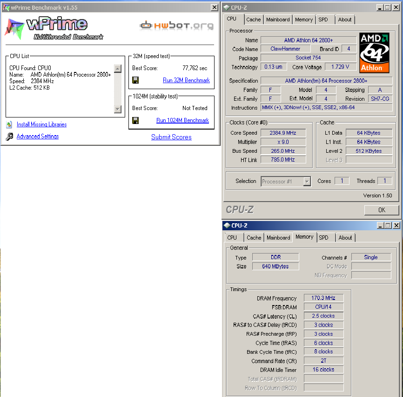This screenshot has height=397, width=403.
Task: Click the FSB:DRAM value CPU/14
Action: (x=323, y=307)
